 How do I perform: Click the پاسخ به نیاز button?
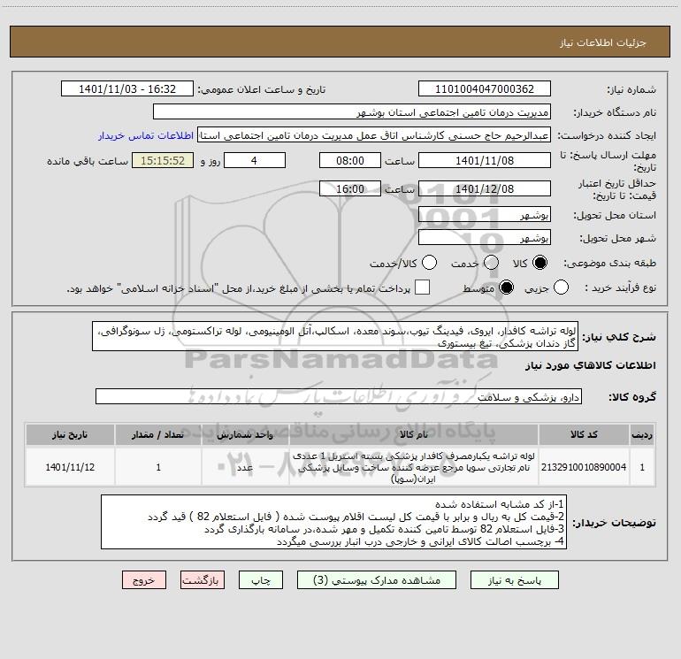pos(515,580)
